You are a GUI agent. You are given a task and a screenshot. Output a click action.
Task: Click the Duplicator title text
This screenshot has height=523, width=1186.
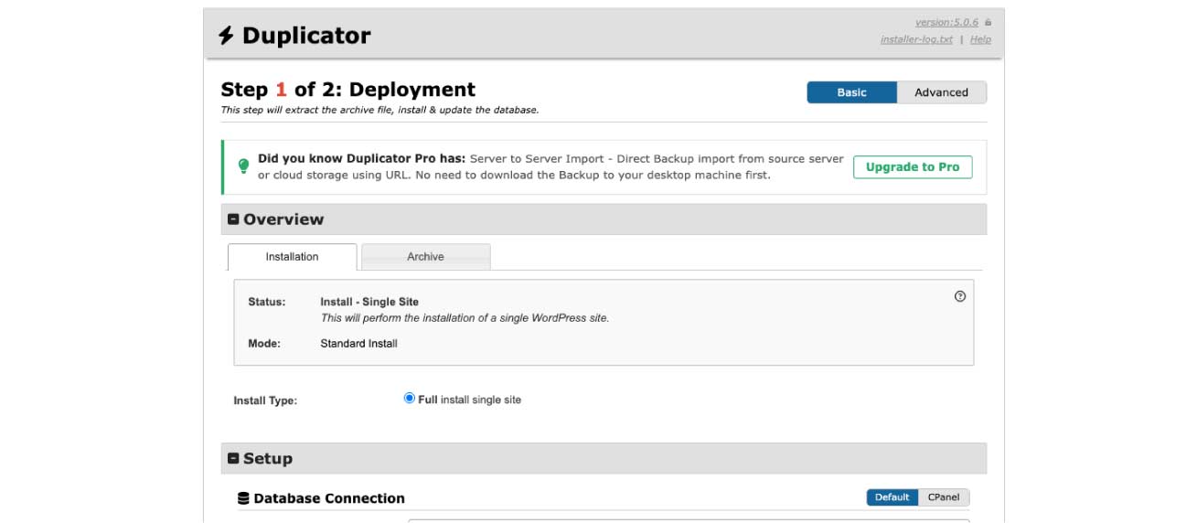306,36
